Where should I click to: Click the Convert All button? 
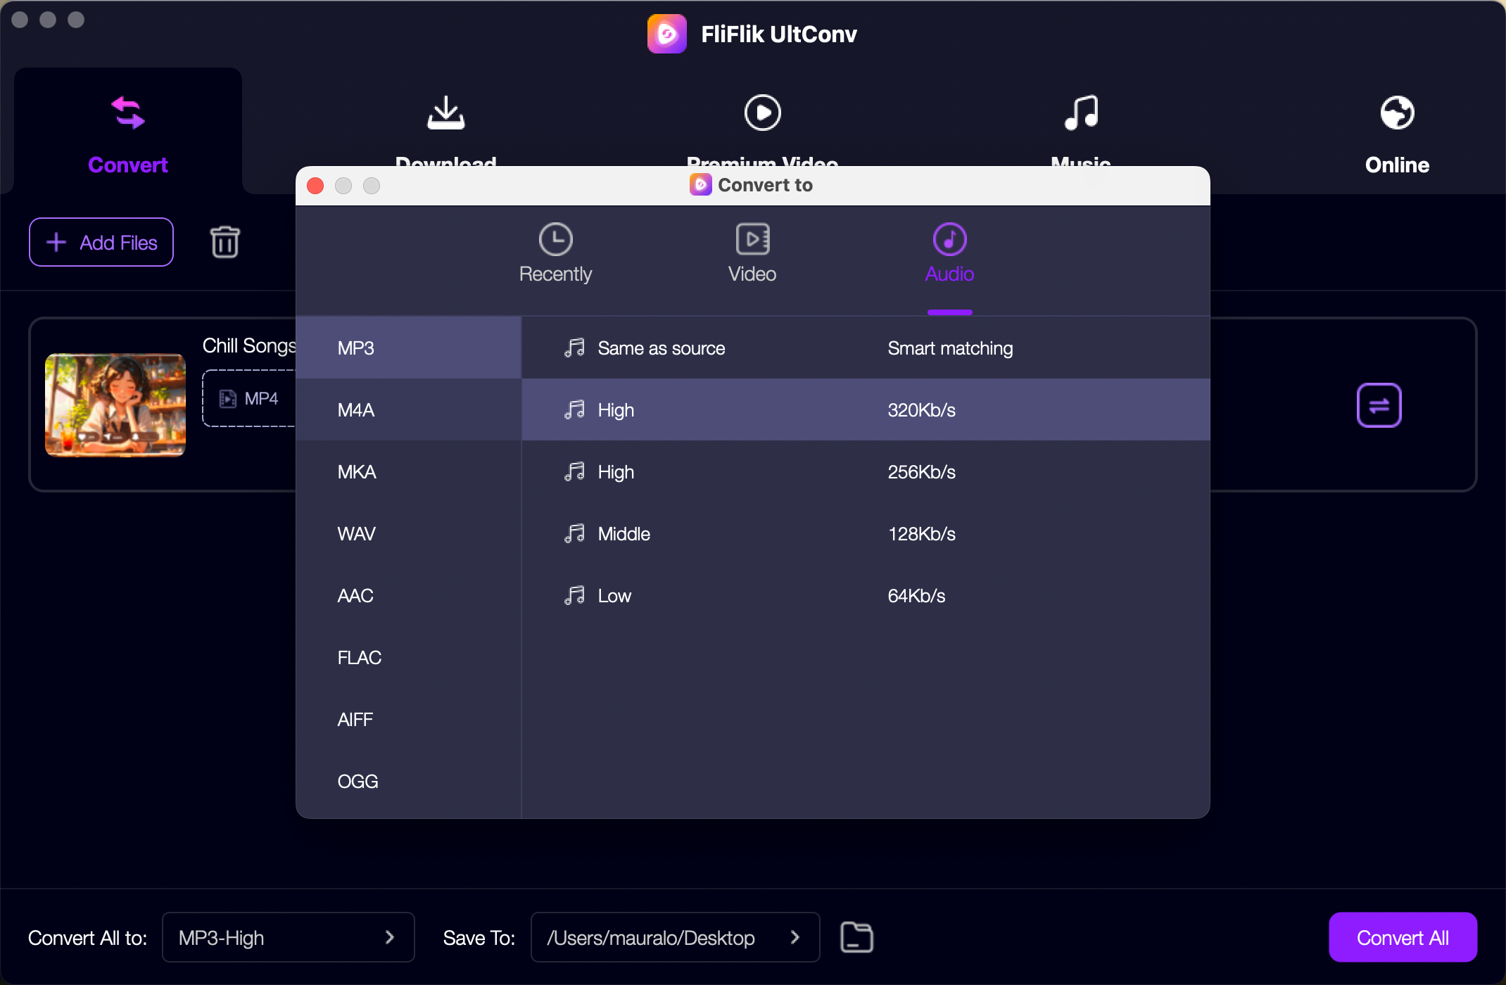(1402, 936)
